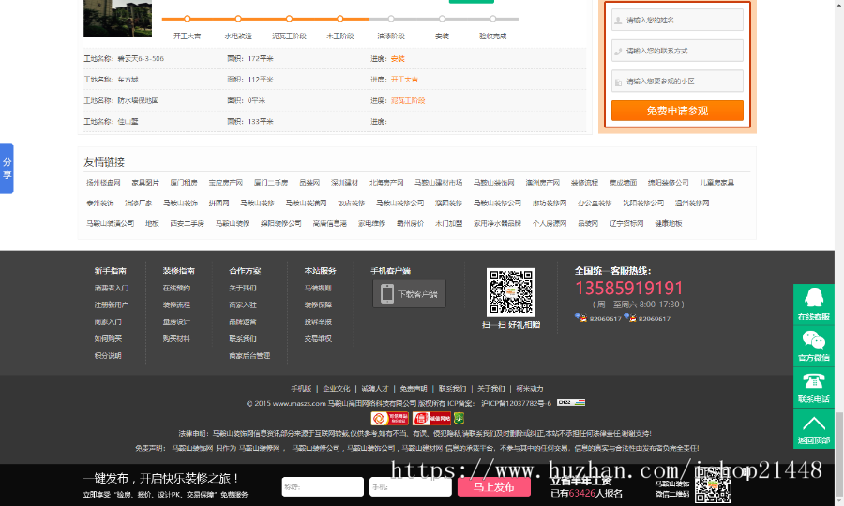
Task: Open the 深圳建材 friendly link
Action: point(344,183)
